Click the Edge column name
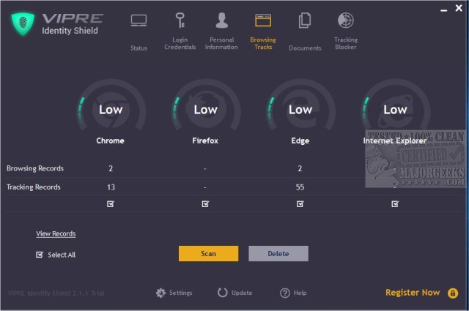Image resolution: width=469 pixels, height=311 pixels. pos(300,140)
